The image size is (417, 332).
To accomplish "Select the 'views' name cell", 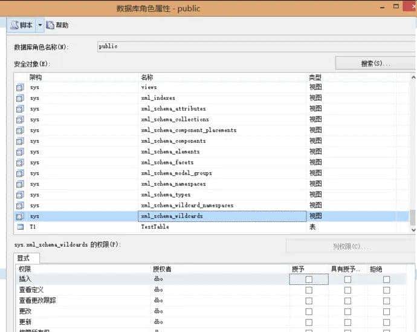I will [x=149, y=87].
